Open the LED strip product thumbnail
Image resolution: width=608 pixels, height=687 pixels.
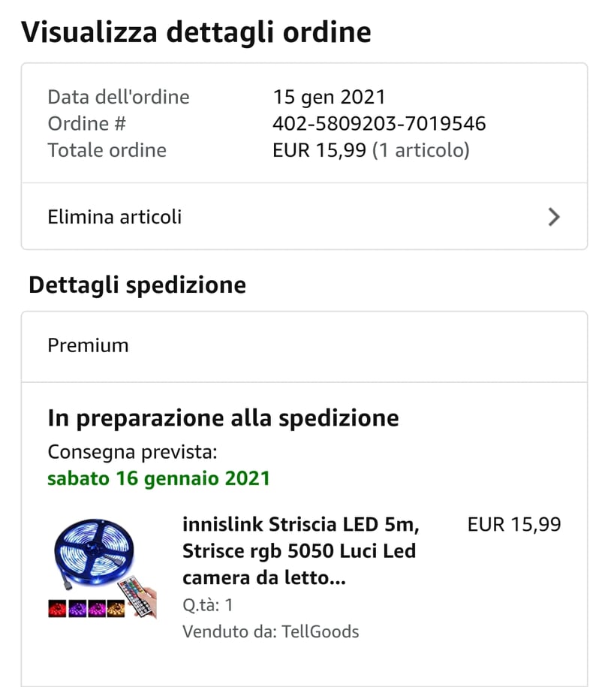click(x=103, y=568)
